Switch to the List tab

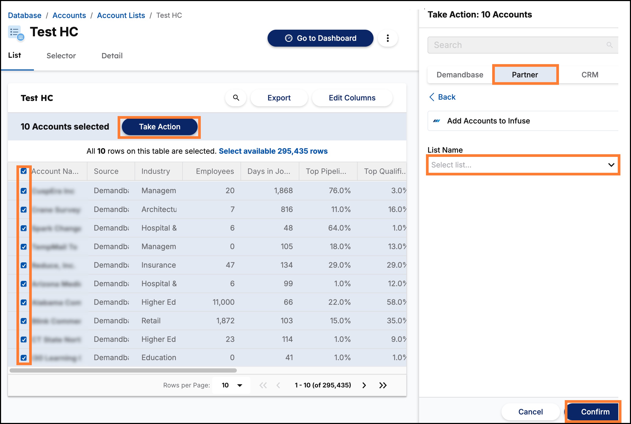tap(15, 55)
